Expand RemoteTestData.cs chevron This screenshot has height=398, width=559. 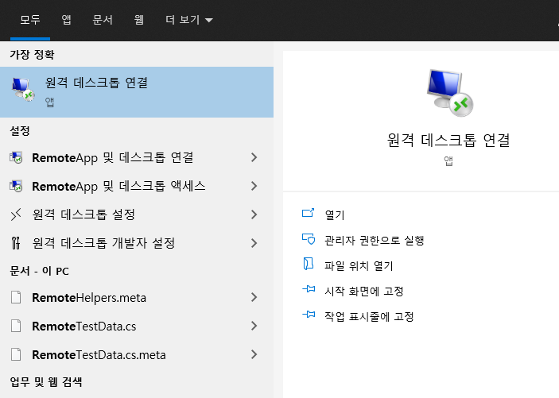[254, 326]
